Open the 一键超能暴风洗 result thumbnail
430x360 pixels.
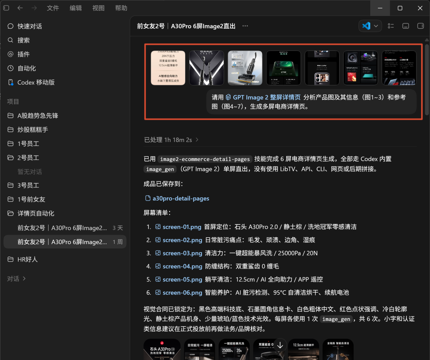(234, 349)
